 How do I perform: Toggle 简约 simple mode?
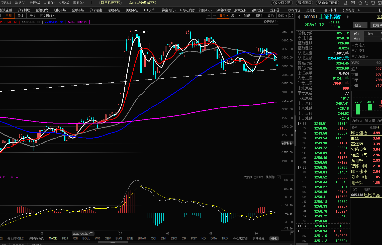coord(271,16)
